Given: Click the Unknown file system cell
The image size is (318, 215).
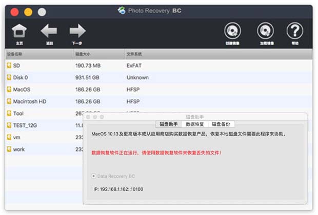Looking at the screenshot, I should click(x=137, y=77).
